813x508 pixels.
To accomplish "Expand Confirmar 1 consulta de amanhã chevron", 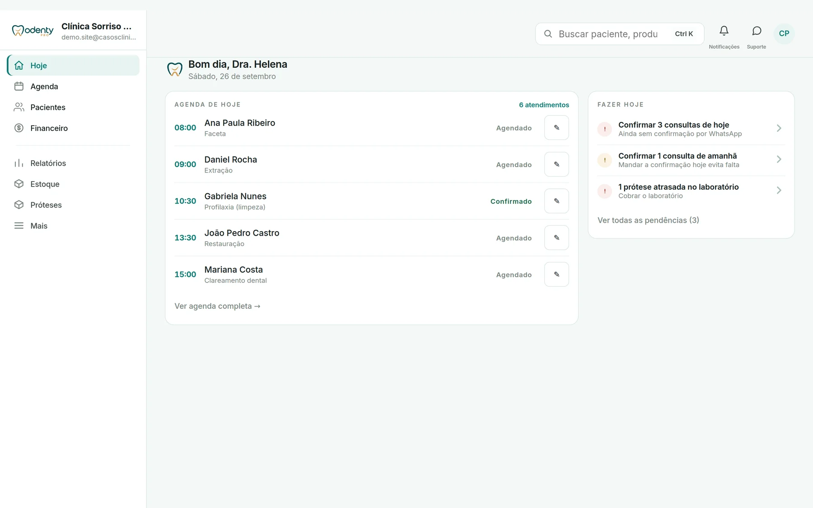I will pyautogui.click(x=779, y=159).
